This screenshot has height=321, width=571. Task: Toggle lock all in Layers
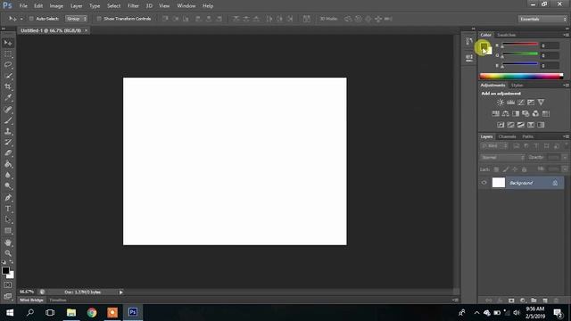click(x=525, y=169)
